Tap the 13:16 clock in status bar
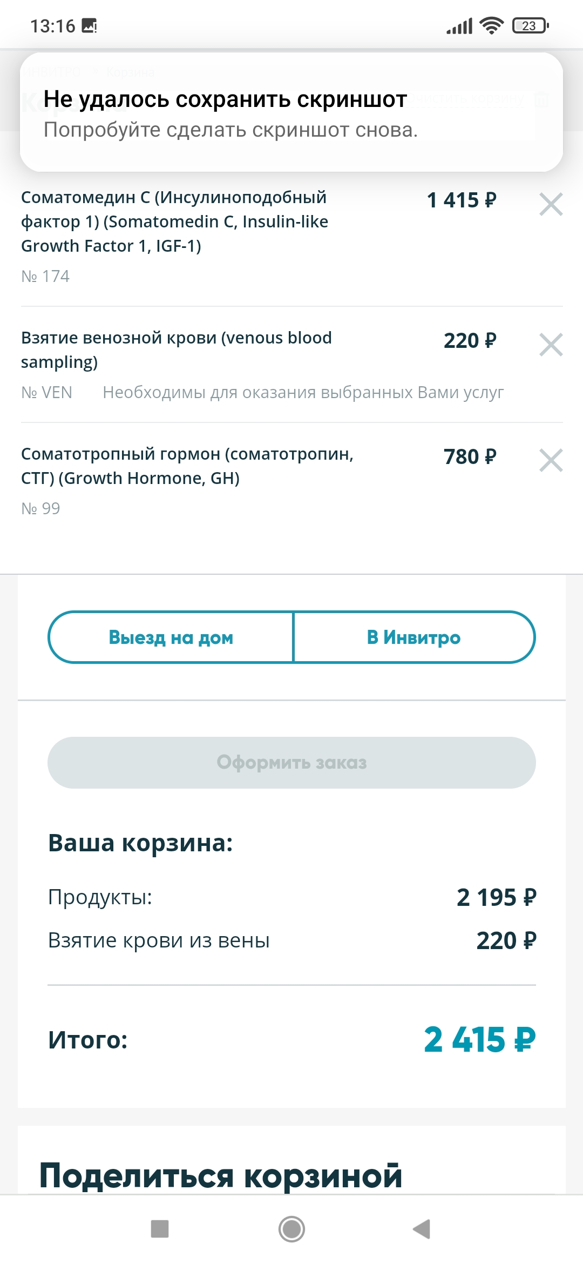The image size is (583, 1264). click(52, 26)
